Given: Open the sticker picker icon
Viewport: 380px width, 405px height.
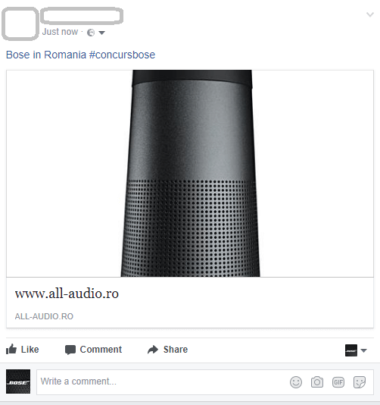Looking at the screenshot, I should (360, 382).
